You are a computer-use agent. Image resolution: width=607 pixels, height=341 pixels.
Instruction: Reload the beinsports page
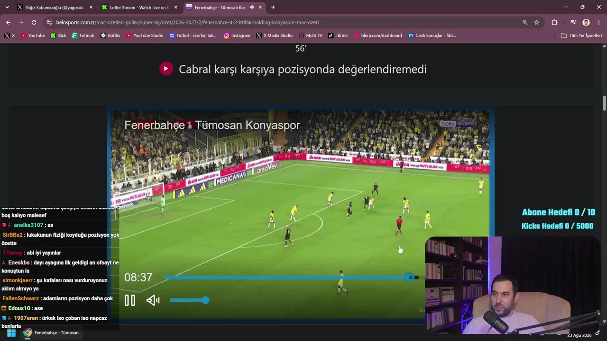click(x=34, y=22)
